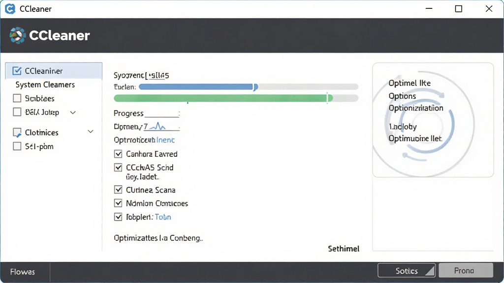
Task: Expand the Dél/\ Jotep chevron
Action: click(x=73, y=113)
